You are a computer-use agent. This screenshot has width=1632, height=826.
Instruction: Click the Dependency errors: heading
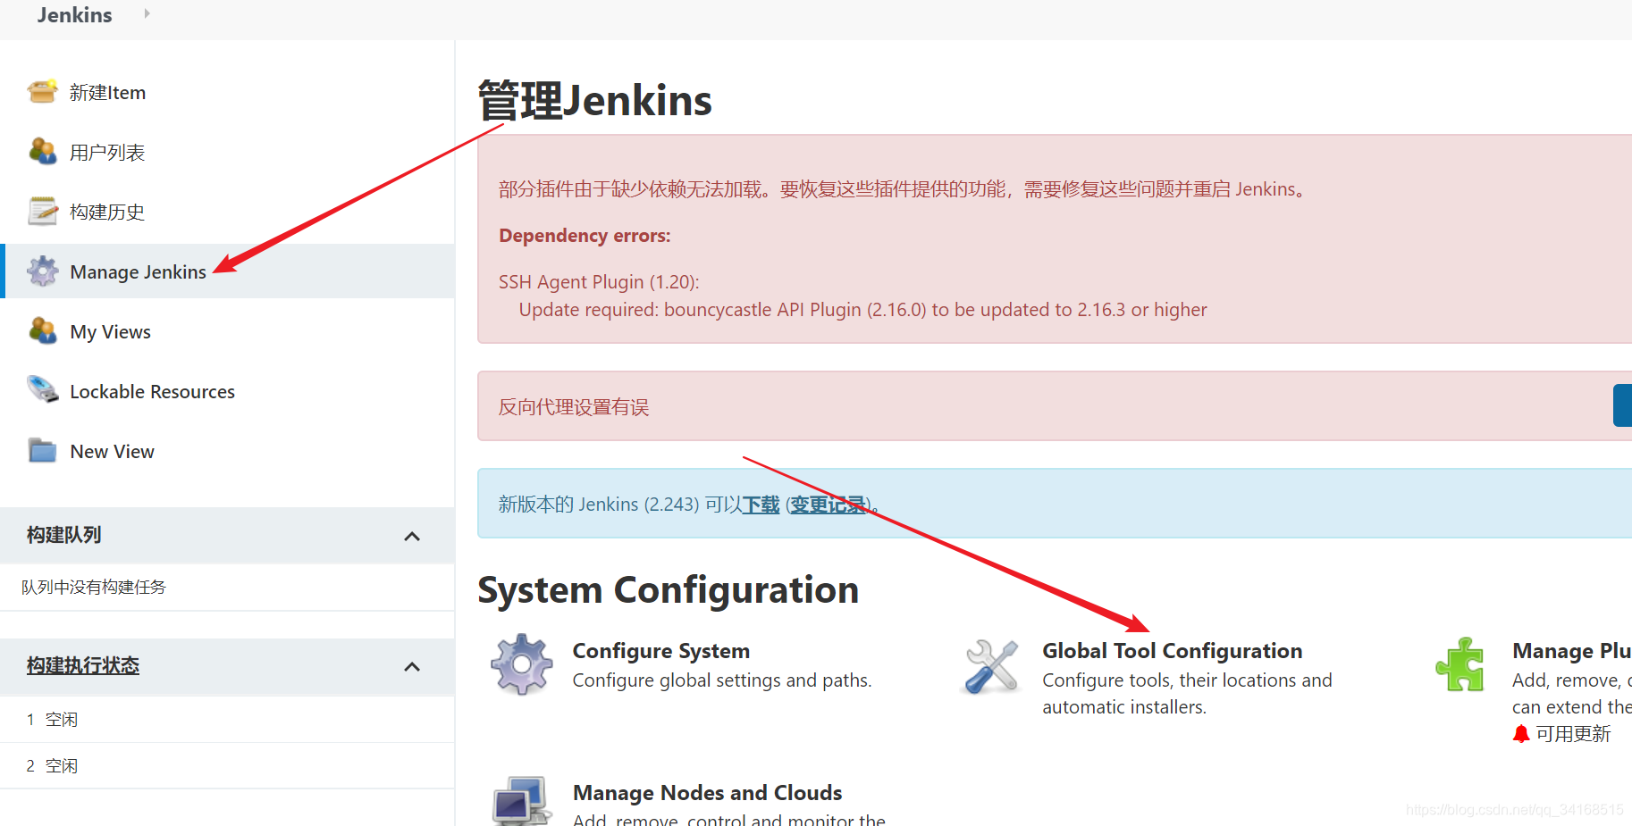coord(585,236)
